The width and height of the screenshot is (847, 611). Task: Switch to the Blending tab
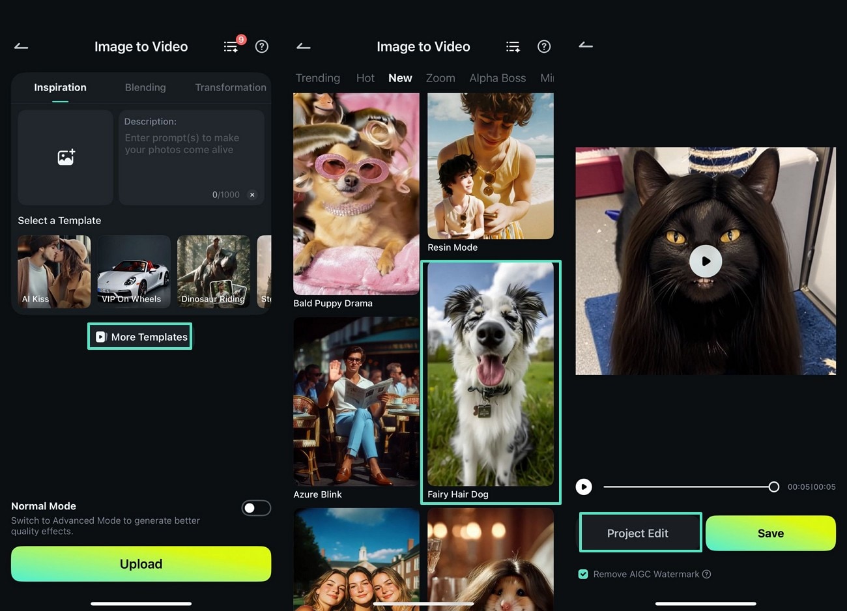[145, 87]
